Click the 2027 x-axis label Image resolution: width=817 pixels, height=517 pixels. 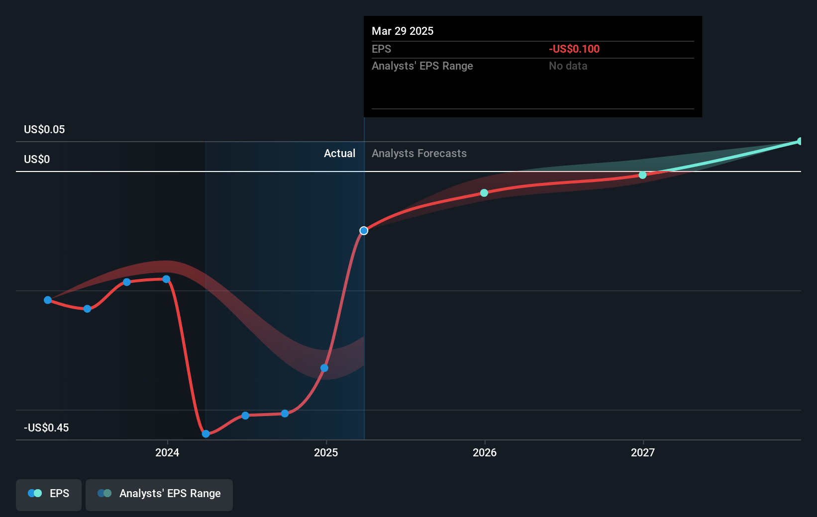point(643,452)
